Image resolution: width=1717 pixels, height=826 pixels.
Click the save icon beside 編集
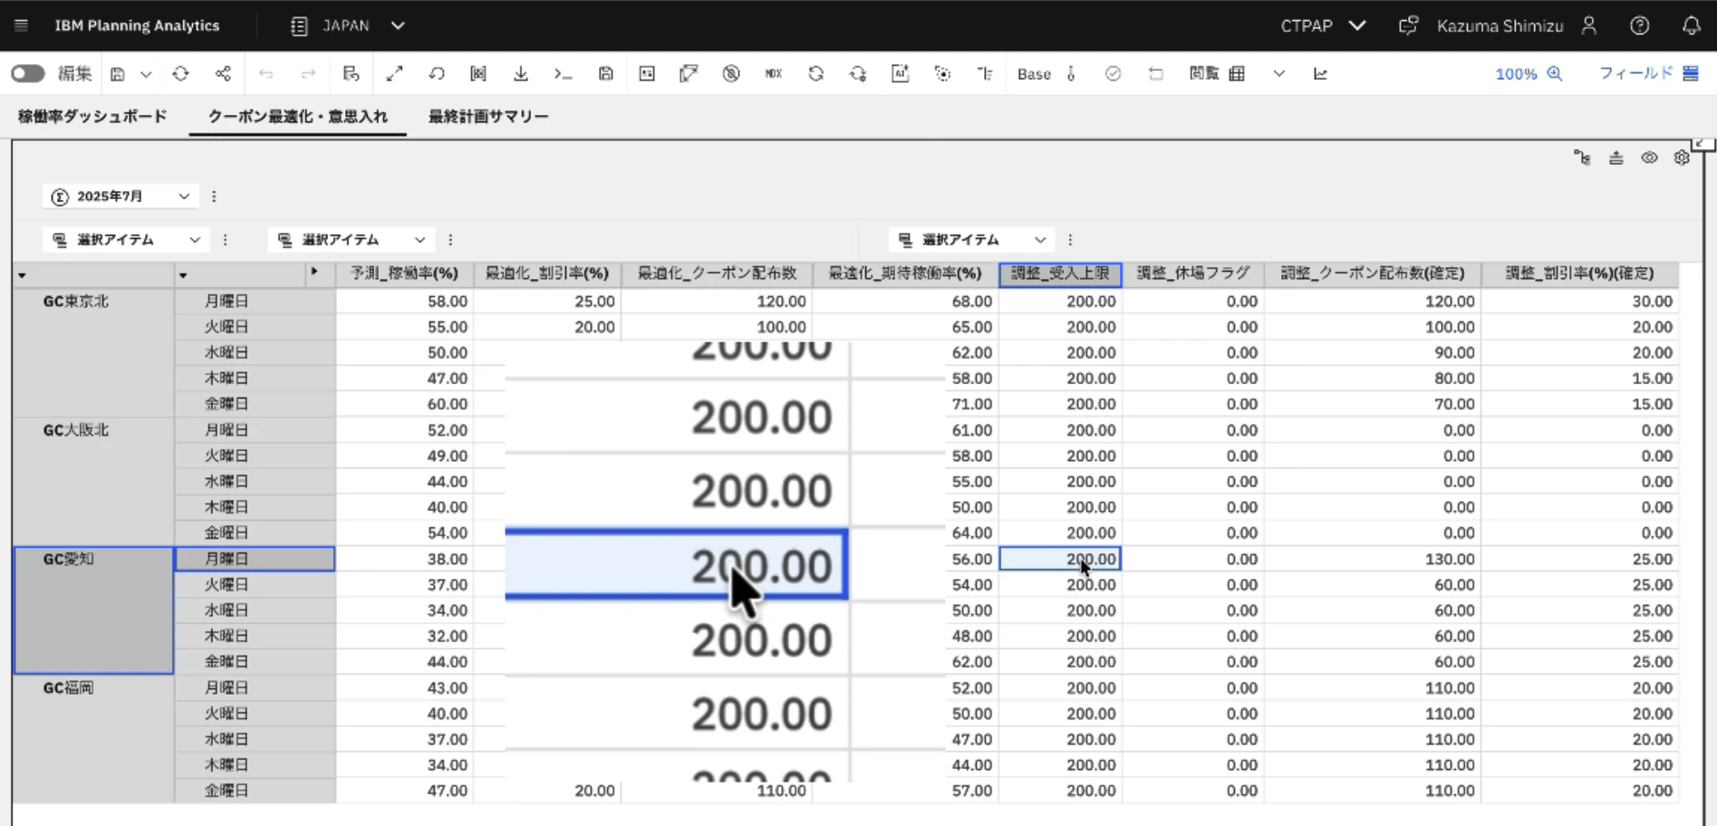(118, 74)
